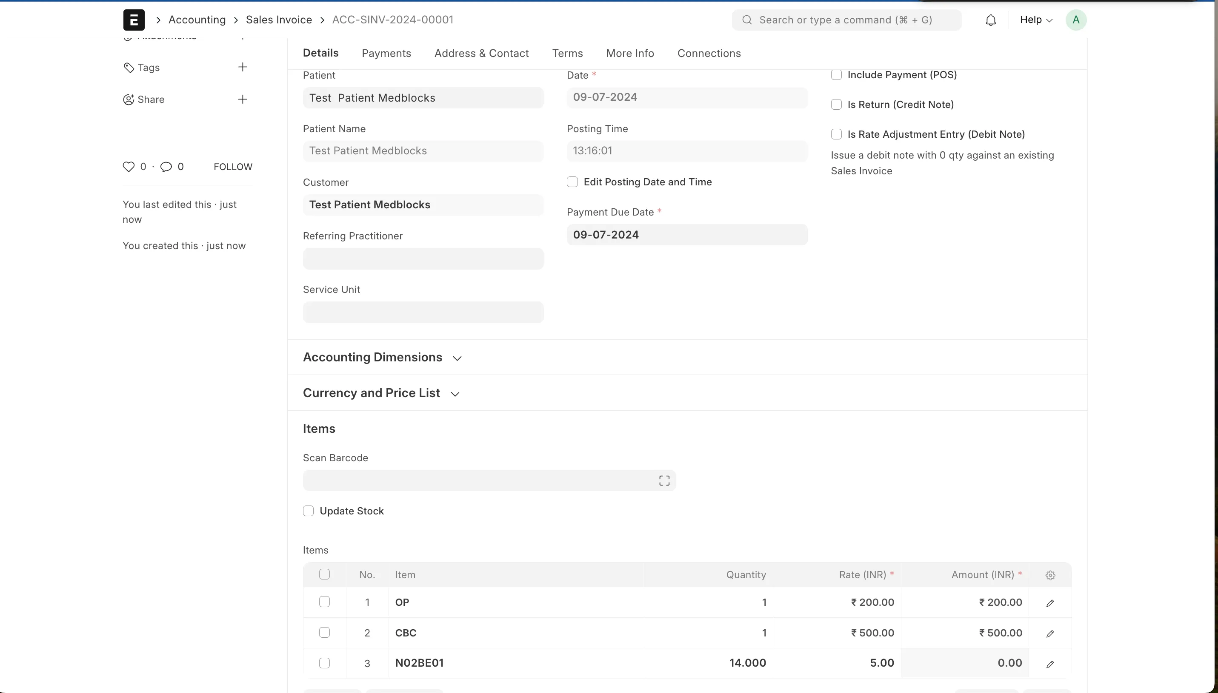1218x693 pixels.
Task: Open the comments via speech bubble icon
Action: pyautogui.click(x=166, y=166)
